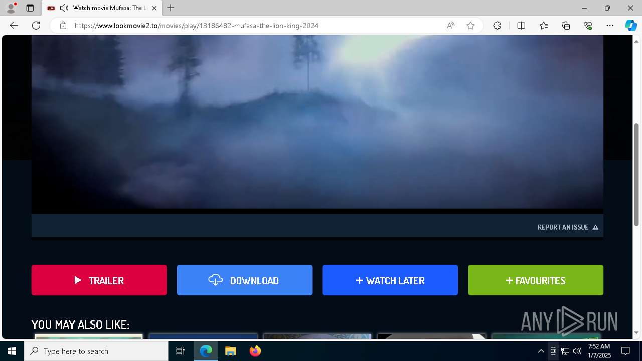
Task: Click the scrollbar down arrow
Action: (x=636, y=332)
